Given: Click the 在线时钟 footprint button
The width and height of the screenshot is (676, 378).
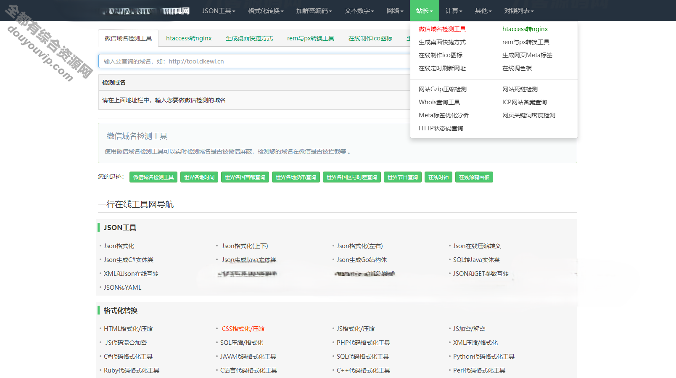Looking at the screenshot, I should (x=438, y=177).
